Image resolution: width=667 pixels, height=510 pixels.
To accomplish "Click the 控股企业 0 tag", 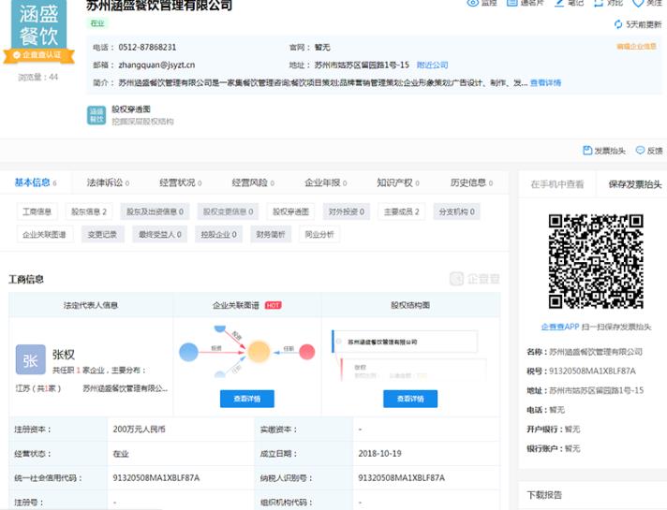I will tap(218, 235).
